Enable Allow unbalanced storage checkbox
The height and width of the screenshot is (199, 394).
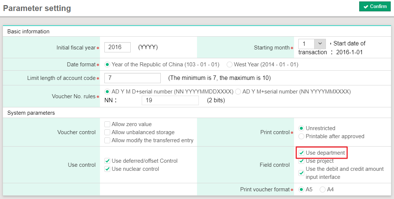point(107,132)
